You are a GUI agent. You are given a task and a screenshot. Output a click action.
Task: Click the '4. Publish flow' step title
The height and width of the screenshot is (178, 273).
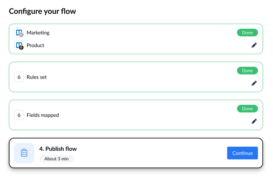click(x=58, y=149)
